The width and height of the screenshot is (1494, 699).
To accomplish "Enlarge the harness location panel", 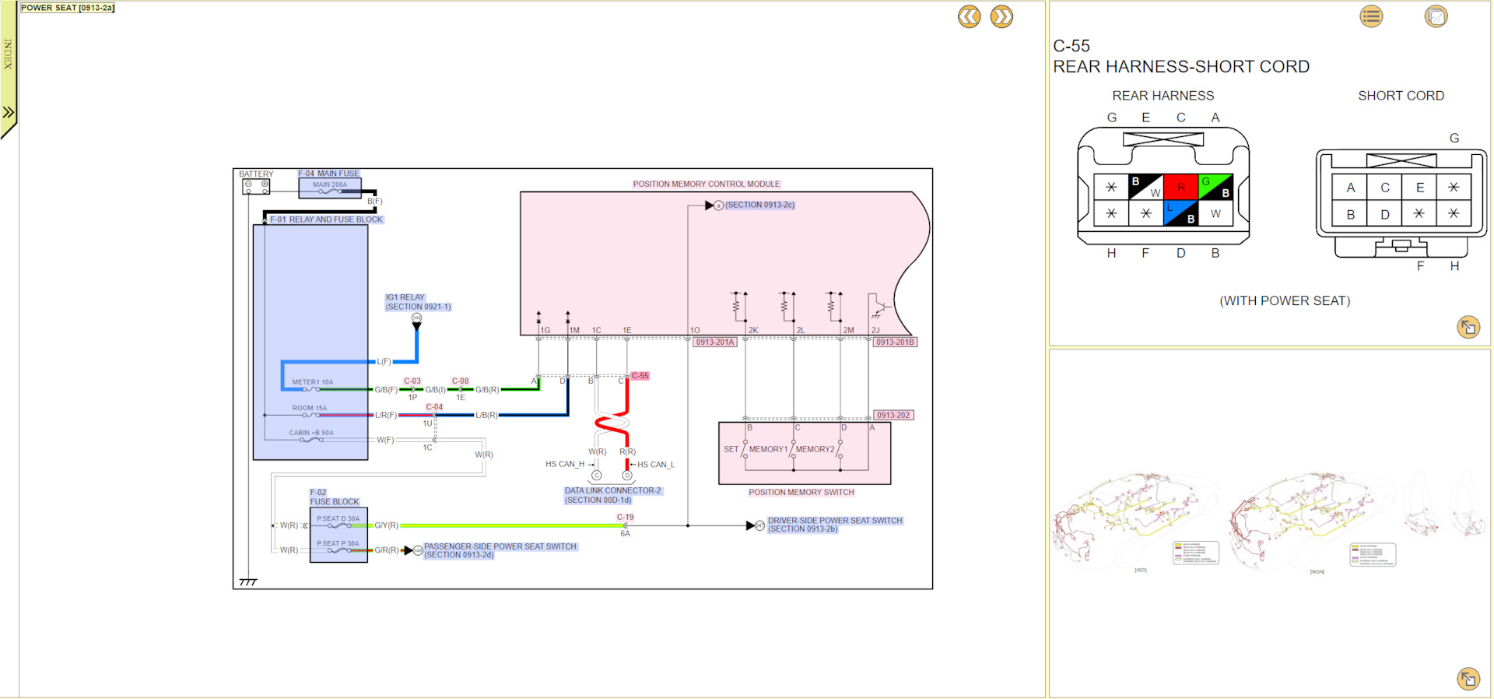I will click(x=1468, y=679).
